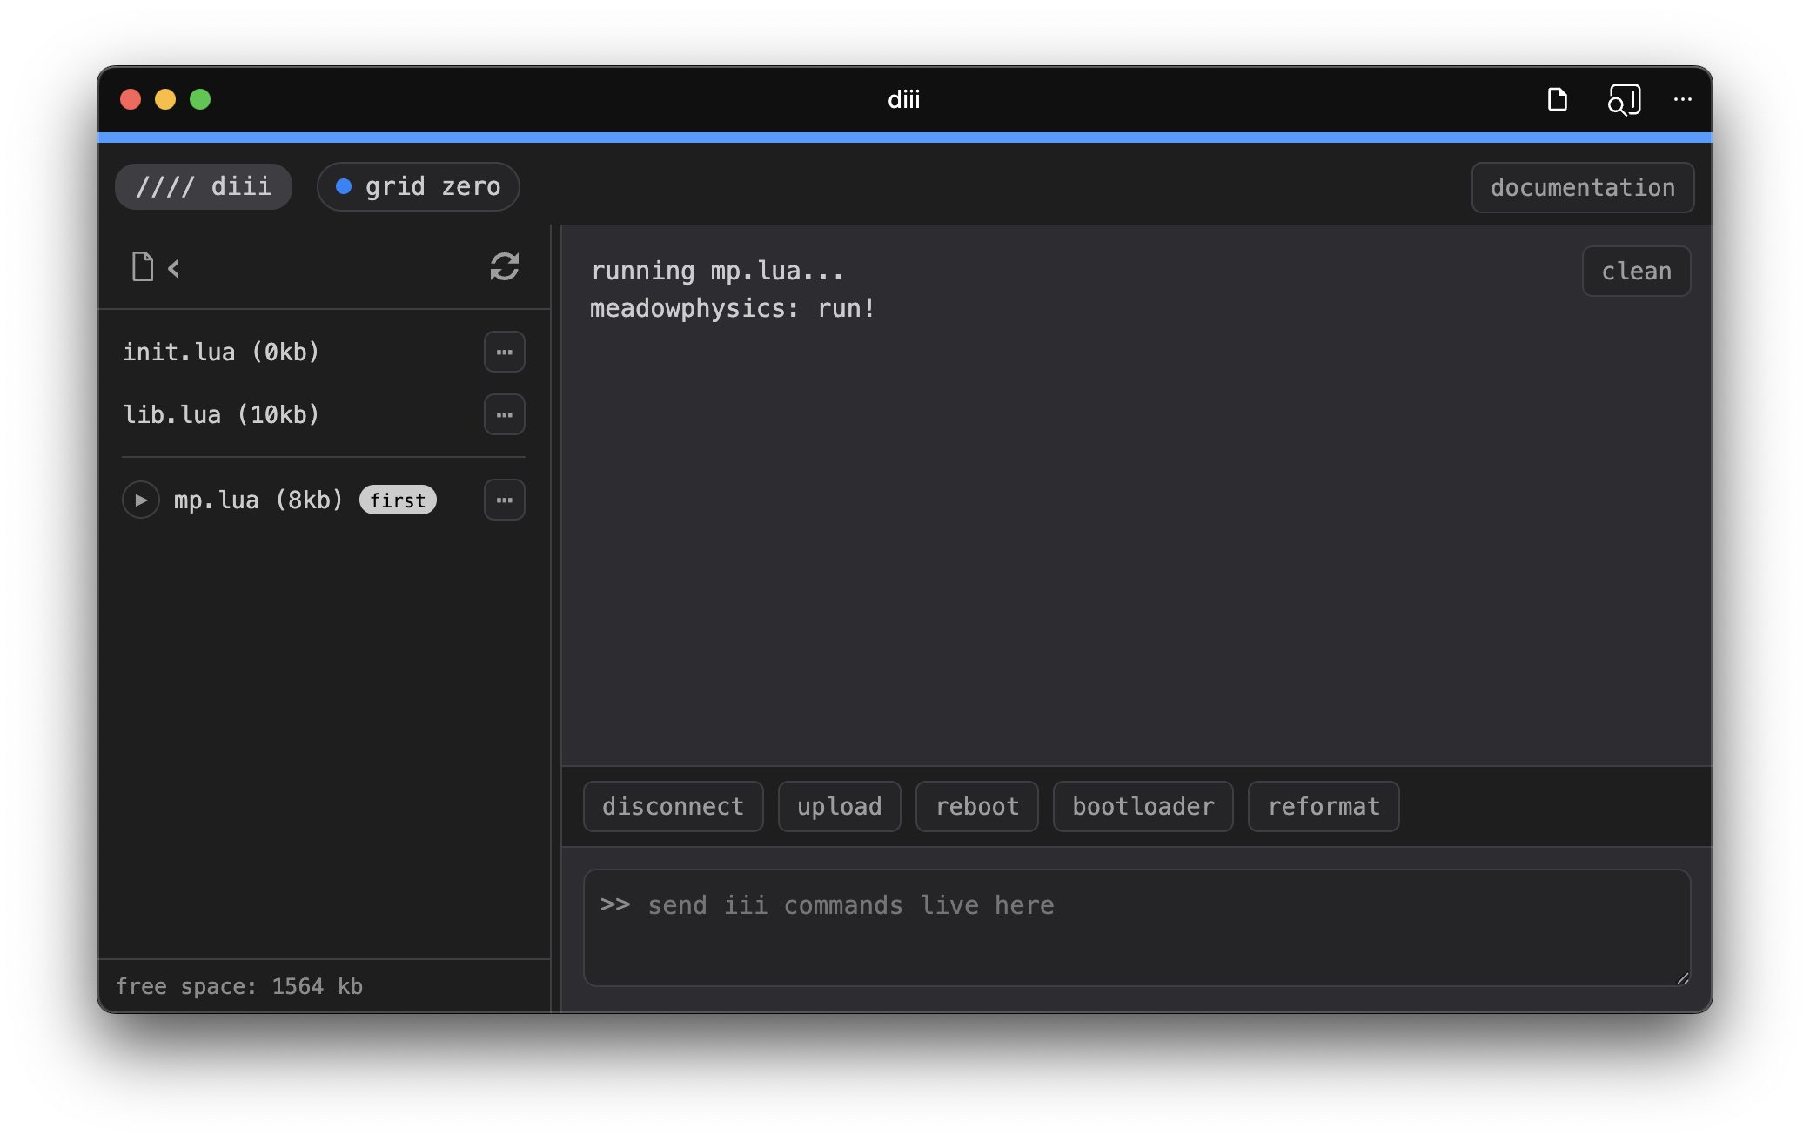Select the mp.lua (8kb) file name

[x=258, y=500]
